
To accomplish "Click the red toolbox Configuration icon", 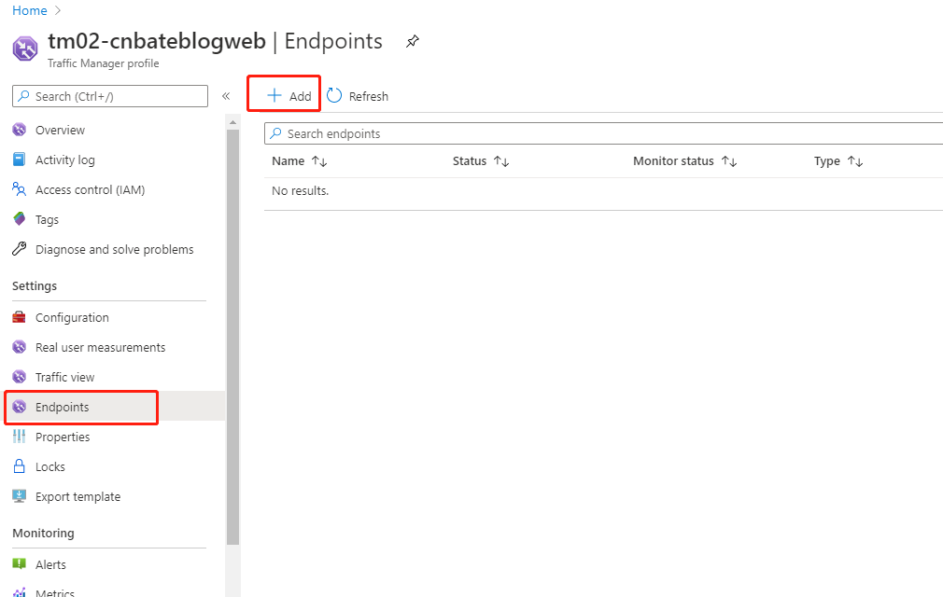I will [20, 317].
